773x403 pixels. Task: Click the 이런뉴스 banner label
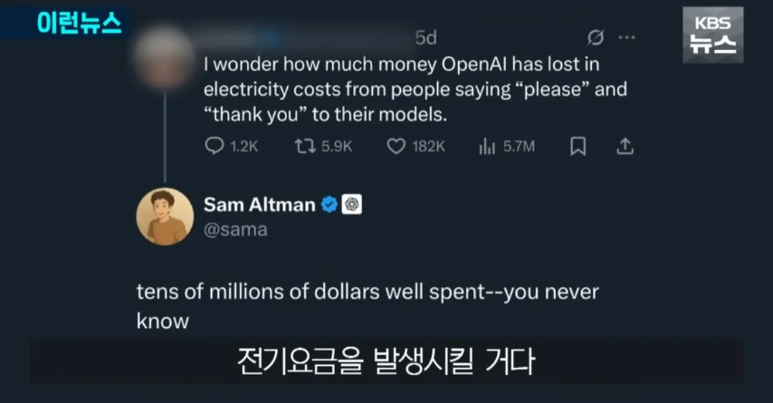click(79, 23)
